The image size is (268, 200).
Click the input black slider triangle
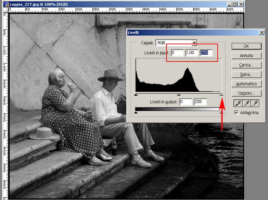[136, 95]
